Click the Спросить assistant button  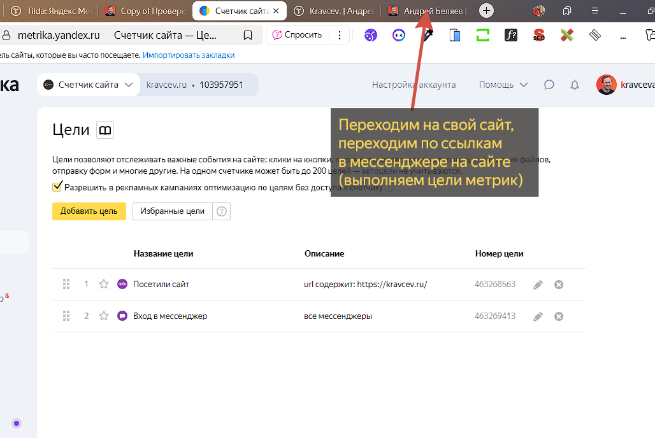tap(298, 35)
